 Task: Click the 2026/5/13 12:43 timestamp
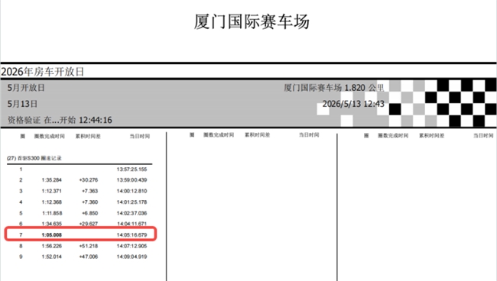point(353,104)
